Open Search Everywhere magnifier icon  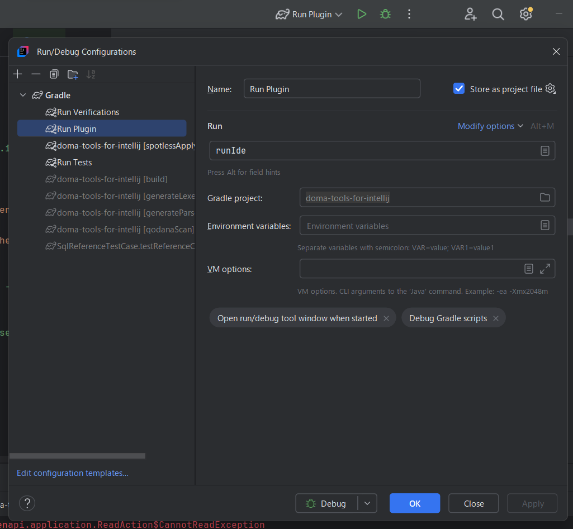click(x=498, y=14)
